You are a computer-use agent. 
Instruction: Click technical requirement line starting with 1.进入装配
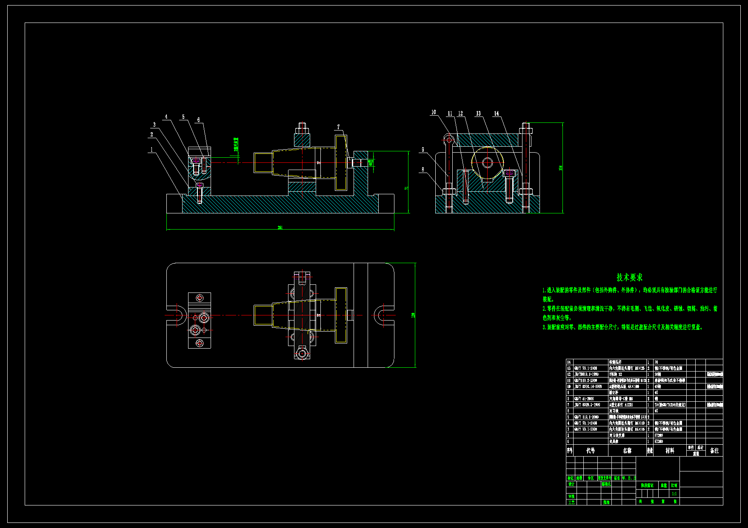[x=630, y=295]
